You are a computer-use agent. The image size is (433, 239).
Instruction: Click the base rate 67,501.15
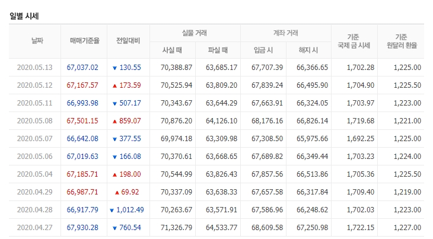point(82,121)
